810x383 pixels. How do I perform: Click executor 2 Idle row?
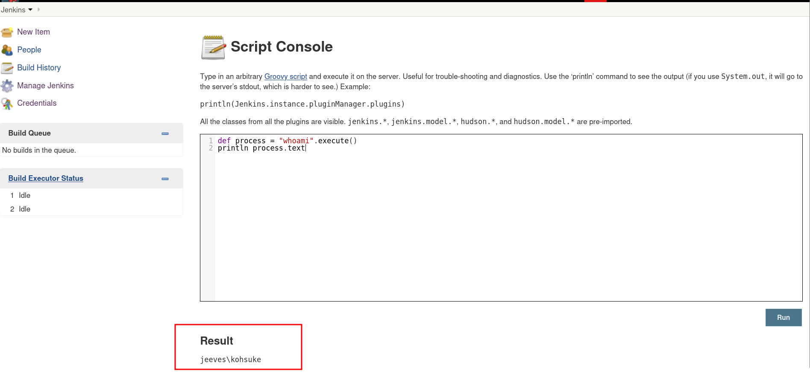91,209
